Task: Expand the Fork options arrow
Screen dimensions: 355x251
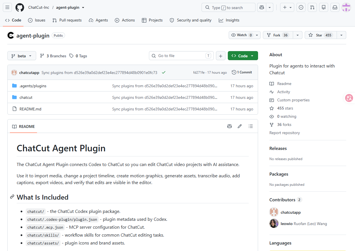Action: point(298,35)
